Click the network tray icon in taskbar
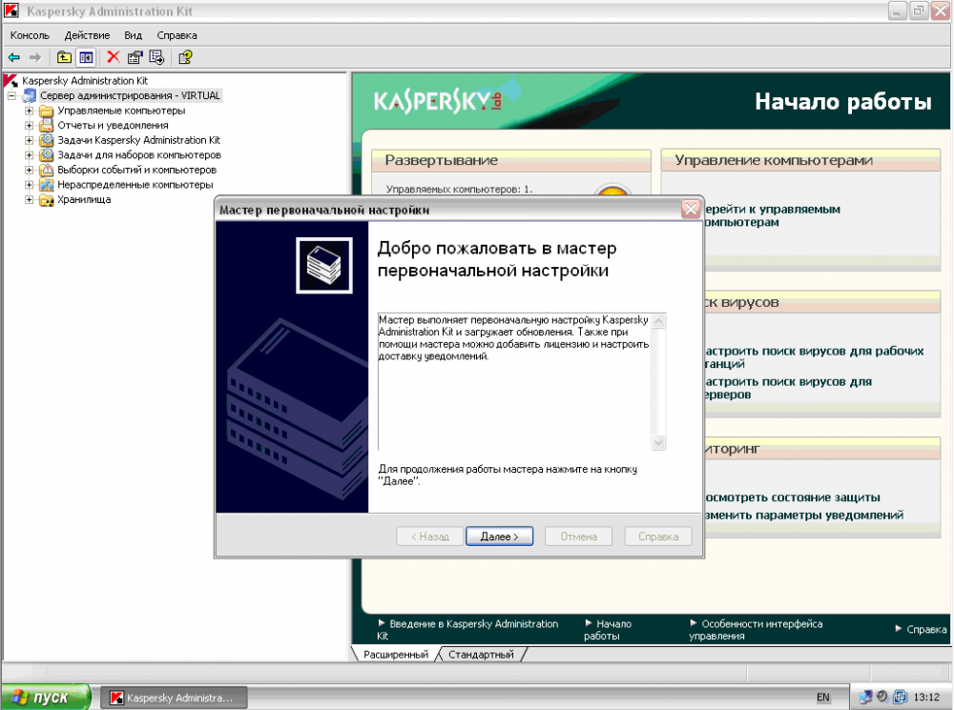This screenshot has width=954, height=710. pos(865,697)
